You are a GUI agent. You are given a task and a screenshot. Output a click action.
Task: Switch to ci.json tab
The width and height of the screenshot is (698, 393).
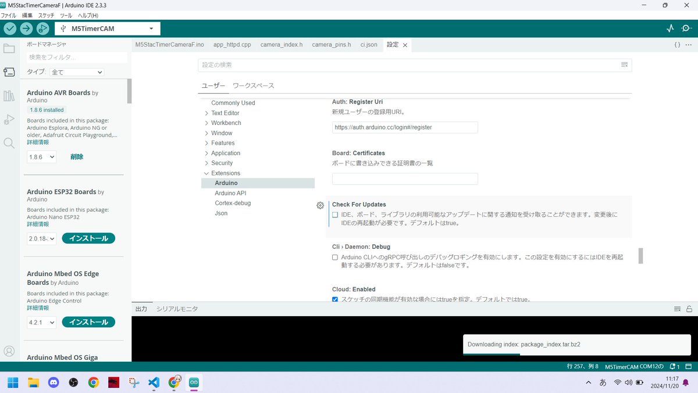368,45
